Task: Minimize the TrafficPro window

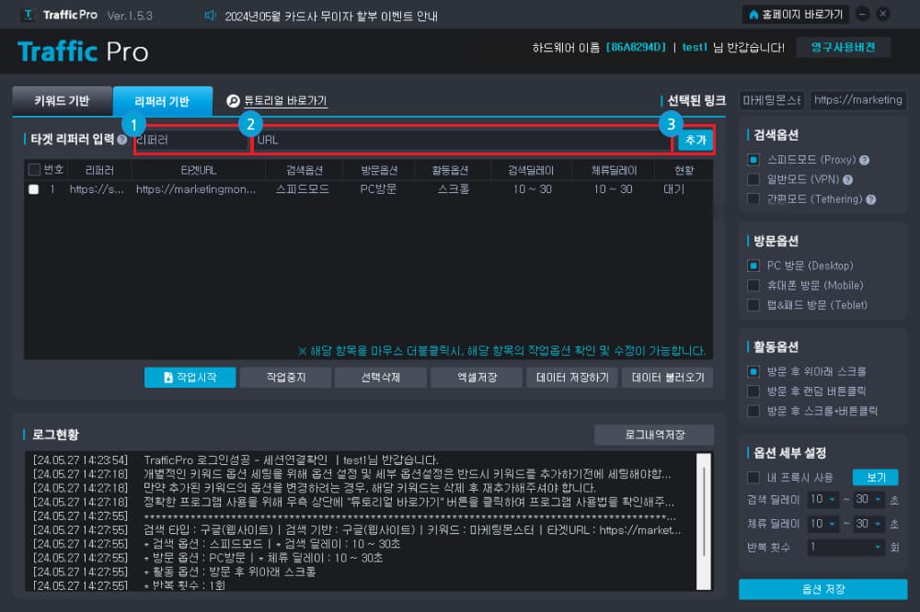Action: 863,14
